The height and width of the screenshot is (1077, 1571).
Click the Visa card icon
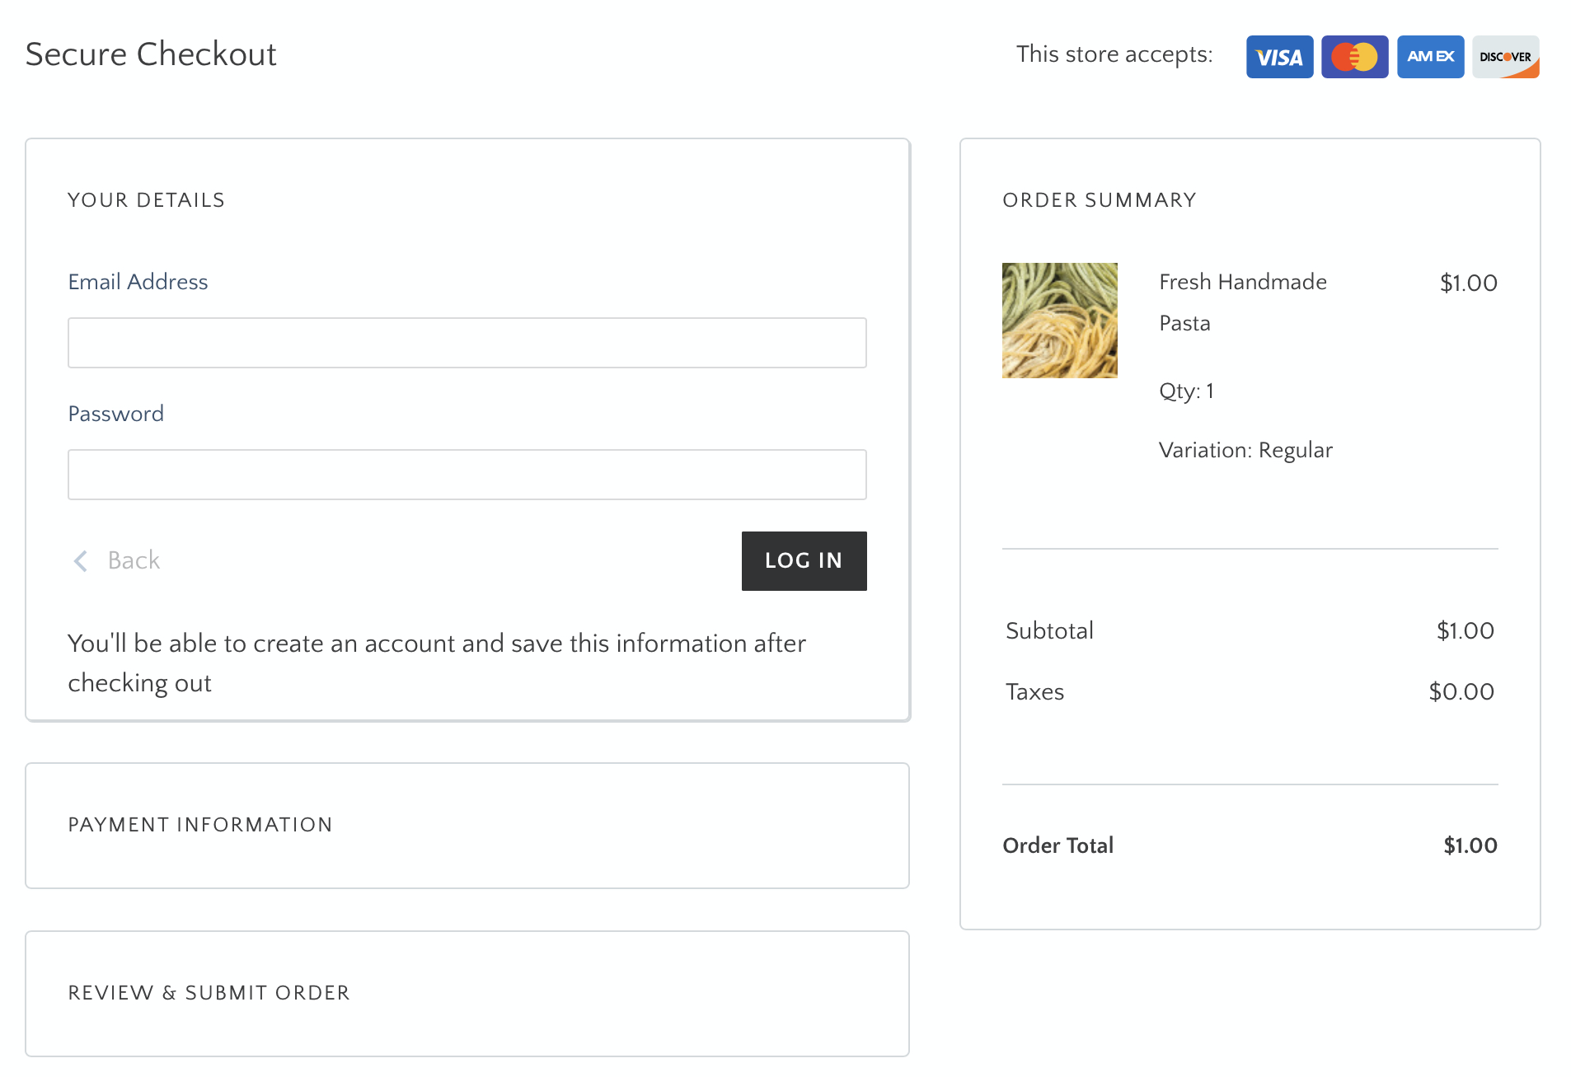(x=1278, y=56)
